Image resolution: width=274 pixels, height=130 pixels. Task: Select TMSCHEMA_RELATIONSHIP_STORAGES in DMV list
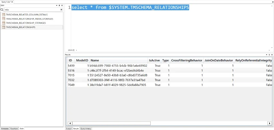tap(26, 23)
